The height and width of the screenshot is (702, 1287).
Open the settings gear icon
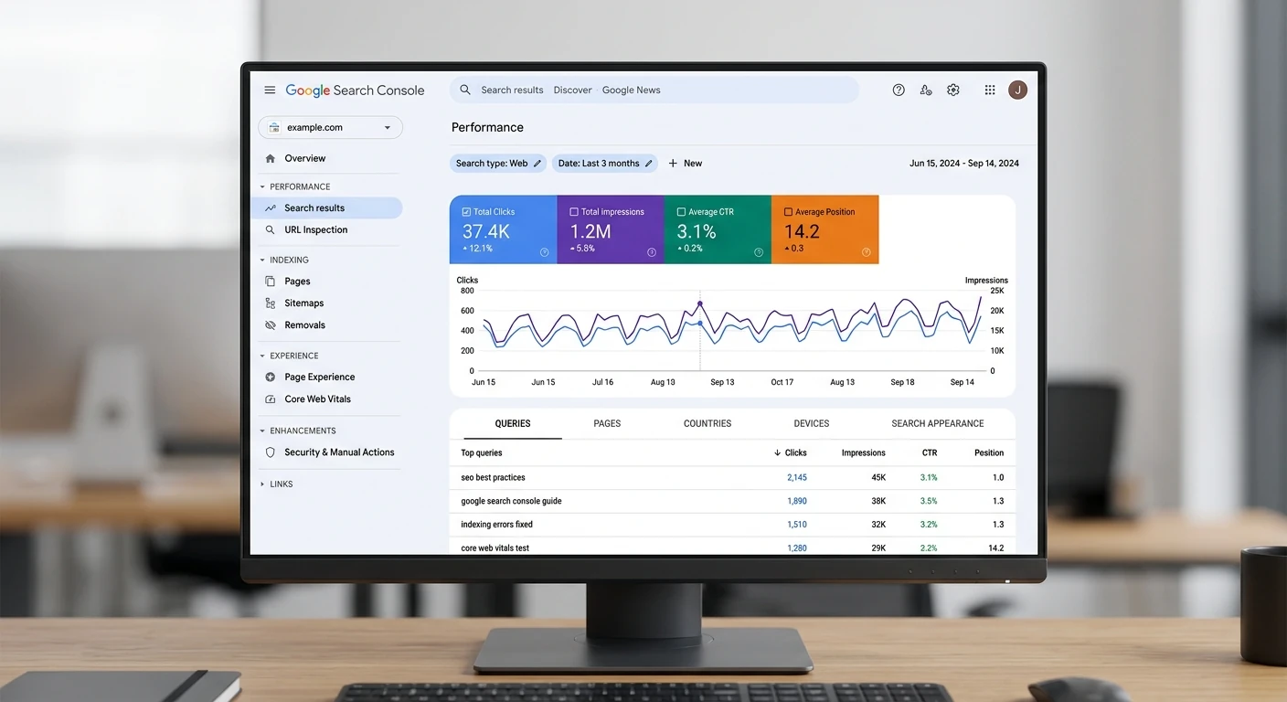coord(953,90)
